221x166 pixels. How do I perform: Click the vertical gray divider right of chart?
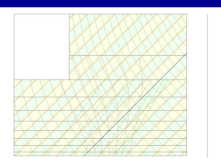tap(207, 86)
